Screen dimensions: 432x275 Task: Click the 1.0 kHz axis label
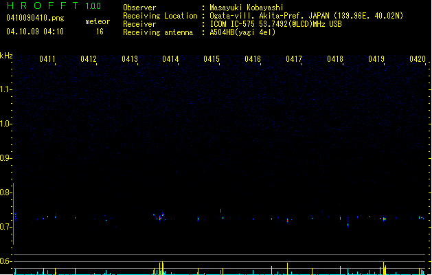pyautogui.click(x=5, y=124)
